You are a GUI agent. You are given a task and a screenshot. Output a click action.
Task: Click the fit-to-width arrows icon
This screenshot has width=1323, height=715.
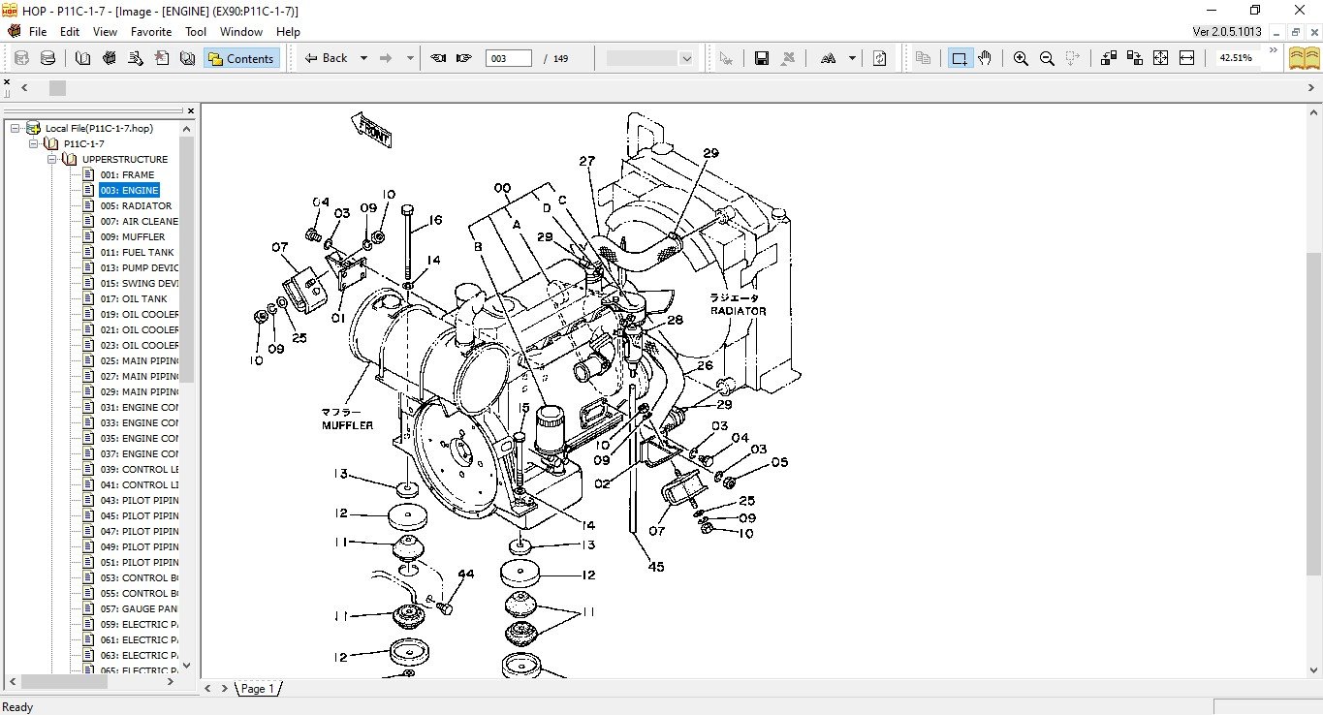coord(1186,58)
